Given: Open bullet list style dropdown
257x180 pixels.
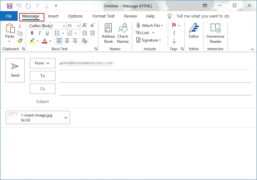Looking at the screenshot, I should pyautogui.click(x=63, y=33).
